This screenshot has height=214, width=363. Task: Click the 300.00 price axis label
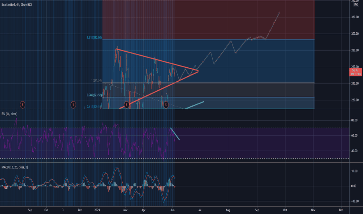[x=355, y=34]
